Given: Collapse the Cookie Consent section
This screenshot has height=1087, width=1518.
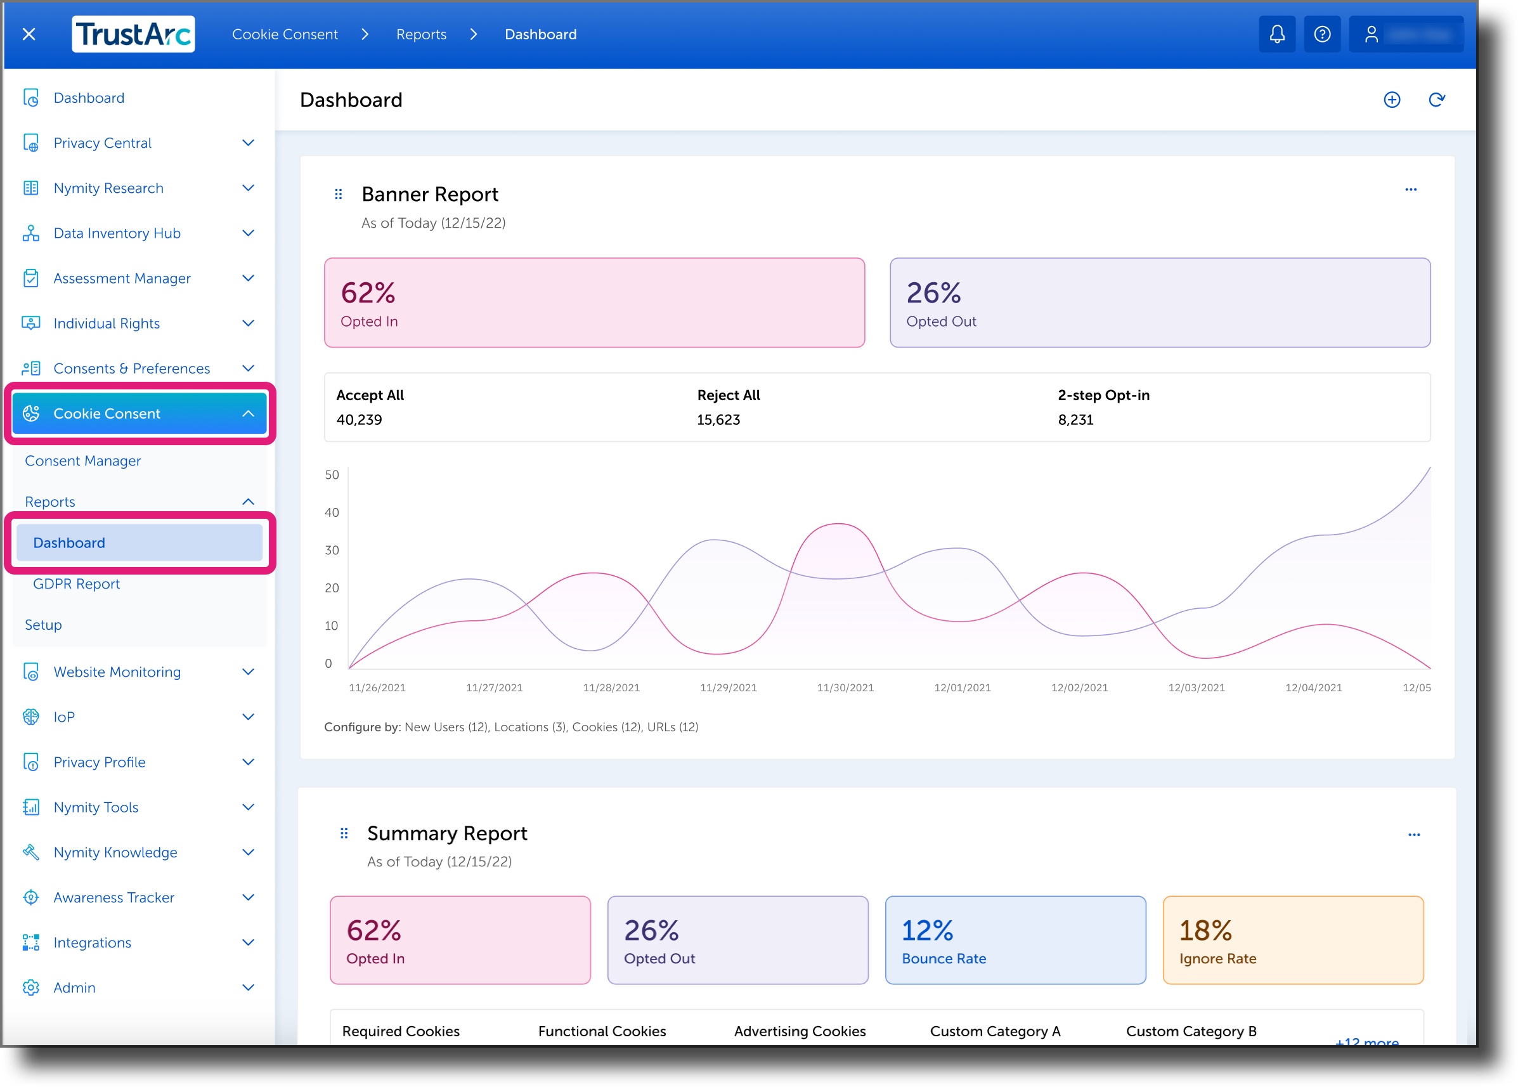Looking at the screenshot, I should [x=249, y=413].
